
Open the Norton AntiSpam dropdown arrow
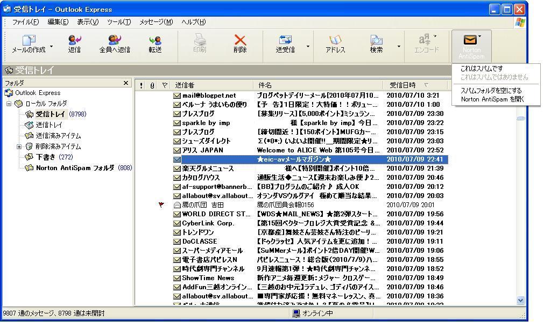(479, 36)
